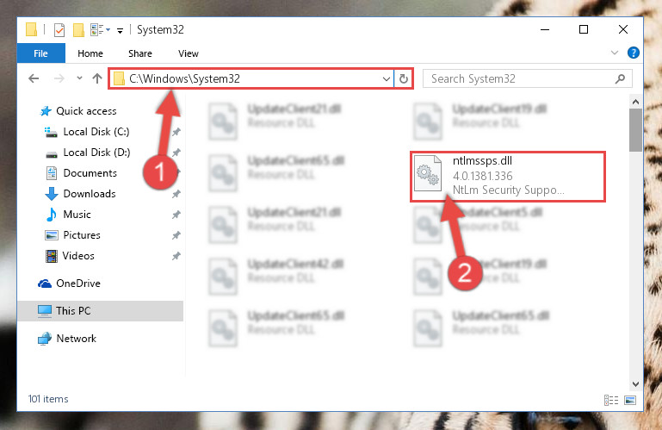Open the File menu
The image size is (662, 430).
click(x=41, y=53)
